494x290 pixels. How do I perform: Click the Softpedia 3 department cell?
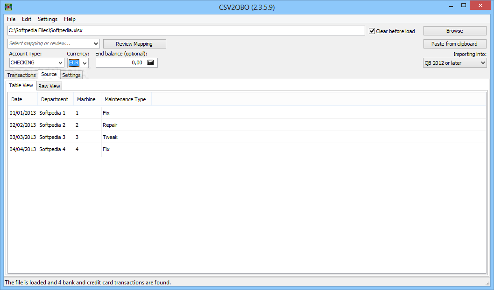pyautogui.click(x=56, y=137)
